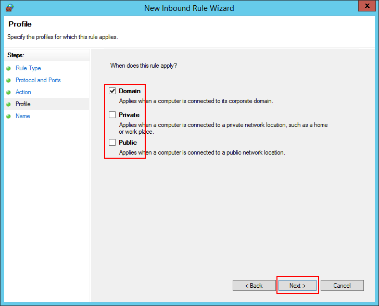379x306 pixels.
Task: Navigate to the Name step
Action: point(23,116)
